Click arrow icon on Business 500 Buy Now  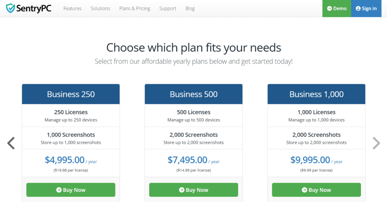pyautogui.click(x=182, y=190)
